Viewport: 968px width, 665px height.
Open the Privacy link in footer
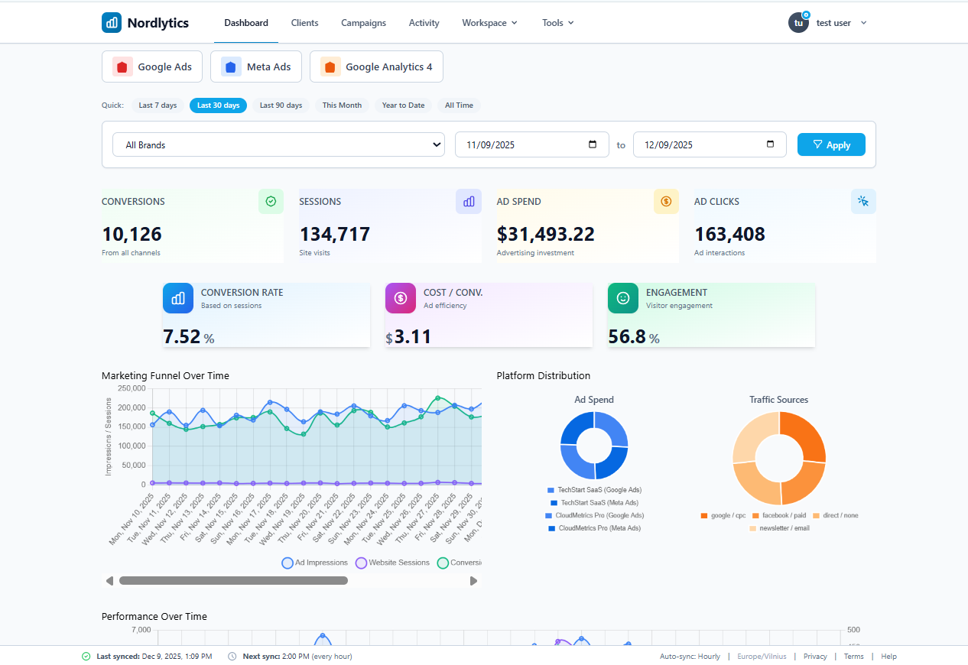815,656
